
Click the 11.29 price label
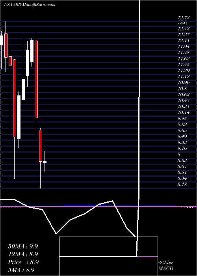pos(184,71)
